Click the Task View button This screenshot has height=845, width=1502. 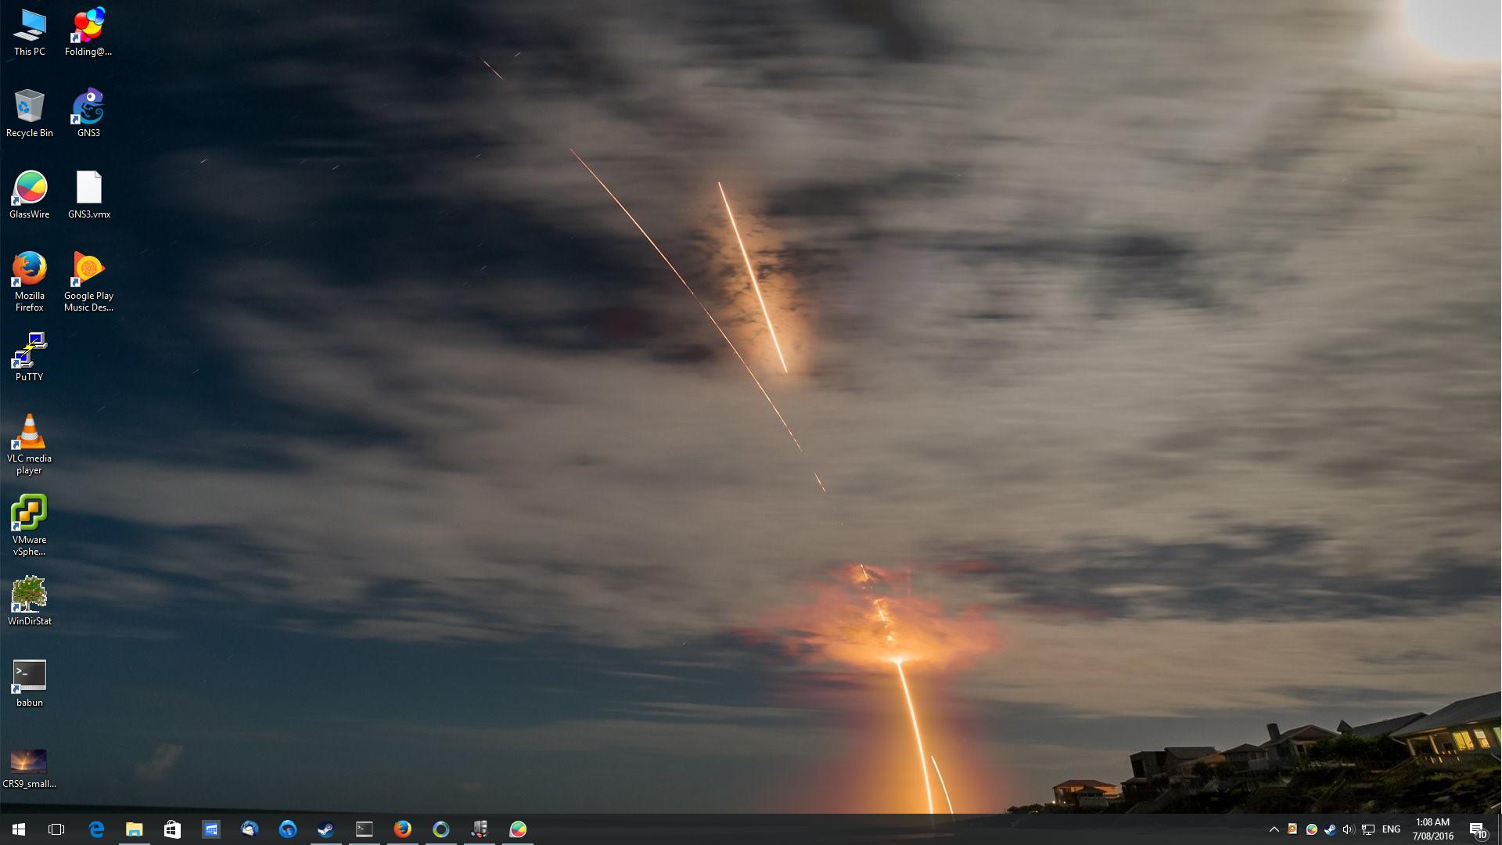(x=56, y=829)
